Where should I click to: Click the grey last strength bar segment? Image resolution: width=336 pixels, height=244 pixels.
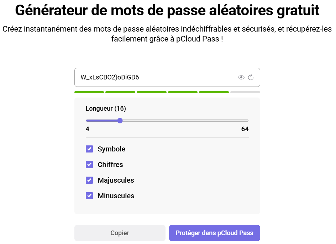pos(245,92)
